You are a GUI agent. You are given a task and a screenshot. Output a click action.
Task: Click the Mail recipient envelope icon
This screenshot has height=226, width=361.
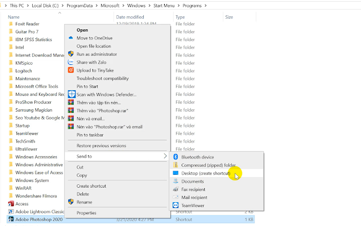point(175,197)
